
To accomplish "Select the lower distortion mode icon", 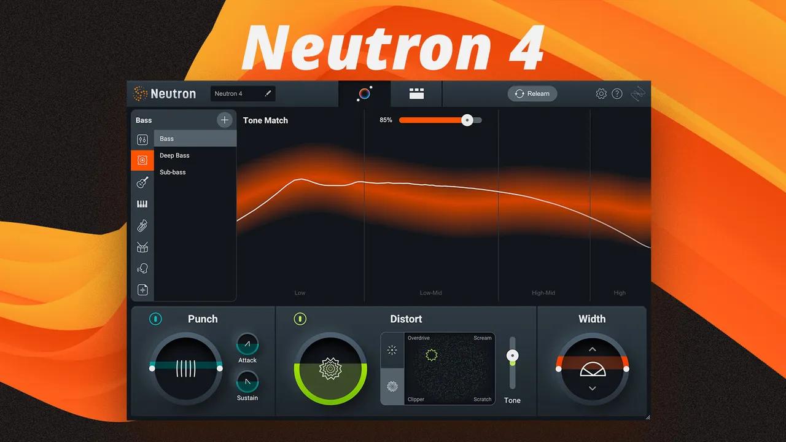I will pyautogui.click(x=392, y=386).
